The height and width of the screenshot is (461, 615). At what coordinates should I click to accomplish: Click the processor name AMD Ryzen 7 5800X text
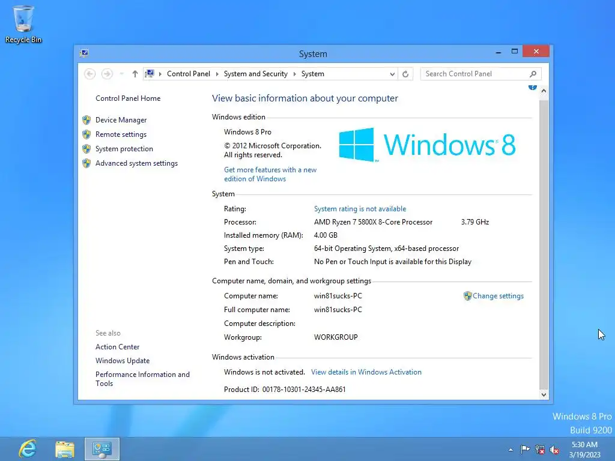(x=373, y=222)
